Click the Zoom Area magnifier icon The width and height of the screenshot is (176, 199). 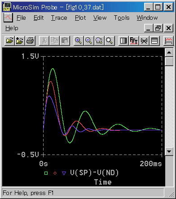tap(99, 40)
